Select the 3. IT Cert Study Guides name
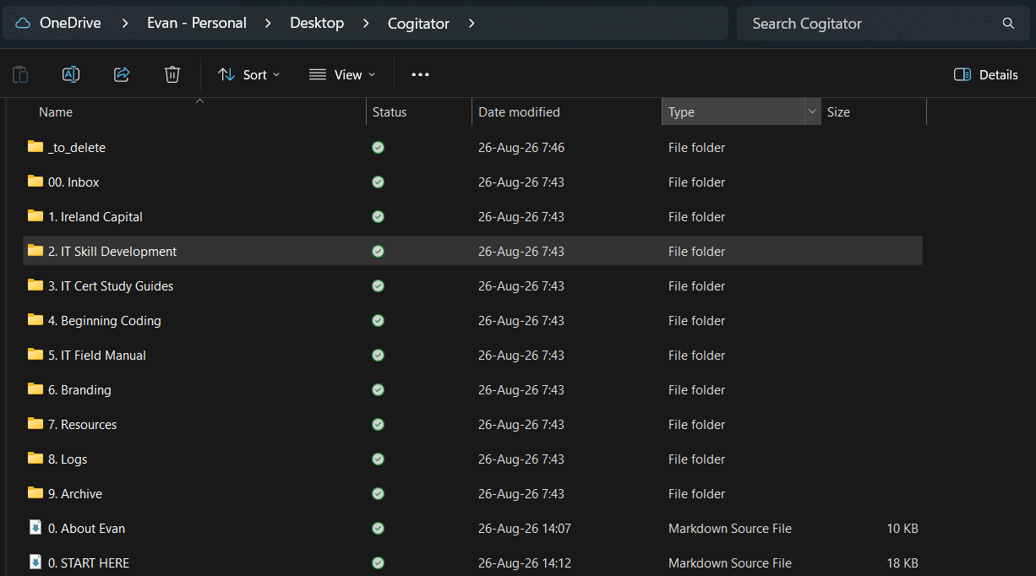Image resolution: width=1036 pixels, height=576 pixels. coord(111,286)
